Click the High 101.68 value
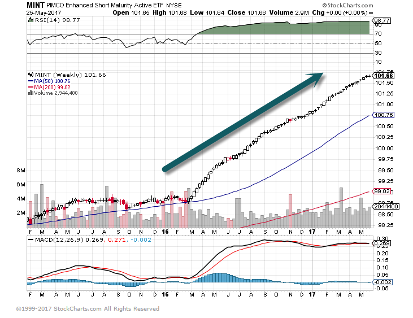 (x=169, y=12)
